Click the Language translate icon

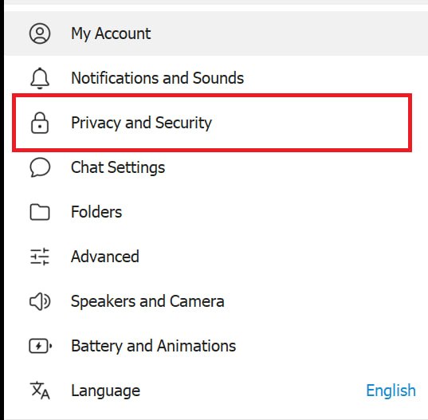point(40,391)
